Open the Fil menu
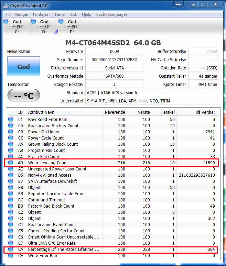The image size is (226, 266). (8, 14)
